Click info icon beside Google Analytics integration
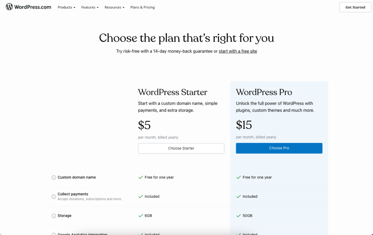The width and height of the screenshot is (373, 235). coord(54,234)
